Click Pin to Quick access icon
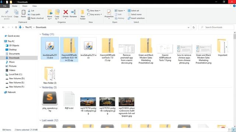 pyautogui.click(x=7, y=12)
